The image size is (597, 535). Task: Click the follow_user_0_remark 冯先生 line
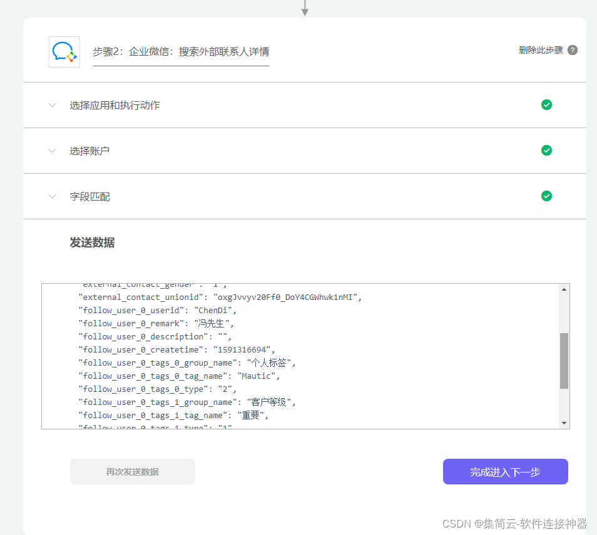pyautogui.click(x=156, y=324)
